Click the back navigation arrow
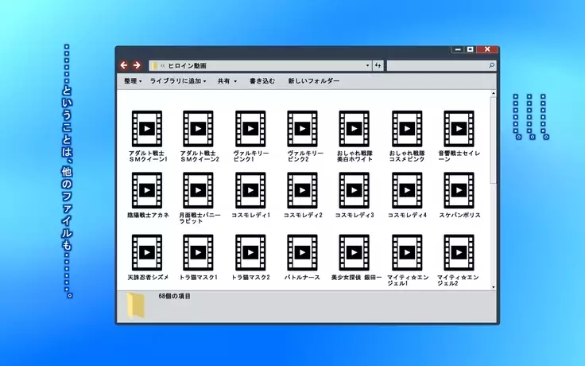The image size is (585, 366). pyautogui.click(x=124, y=65)
